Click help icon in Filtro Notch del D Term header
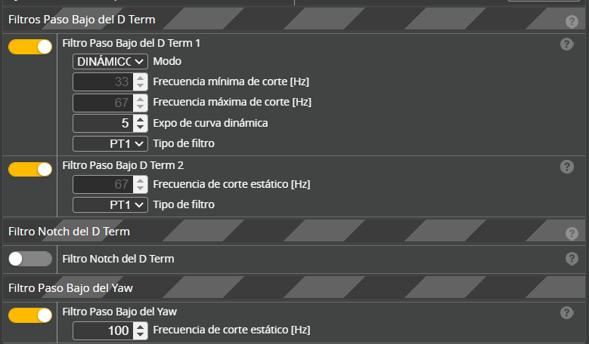Screen dimensions: 589x344 tap(572, 233)
